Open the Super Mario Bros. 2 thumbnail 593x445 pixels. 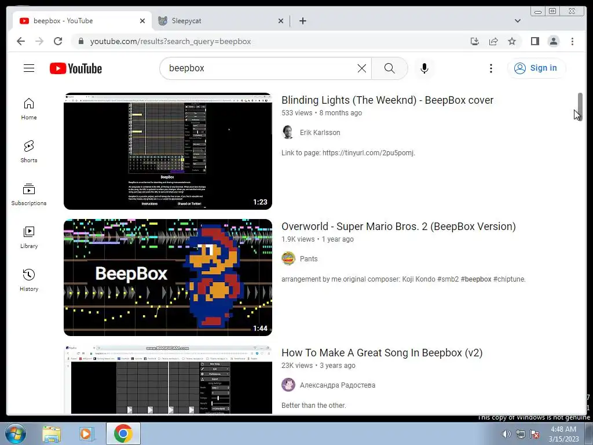168,278
